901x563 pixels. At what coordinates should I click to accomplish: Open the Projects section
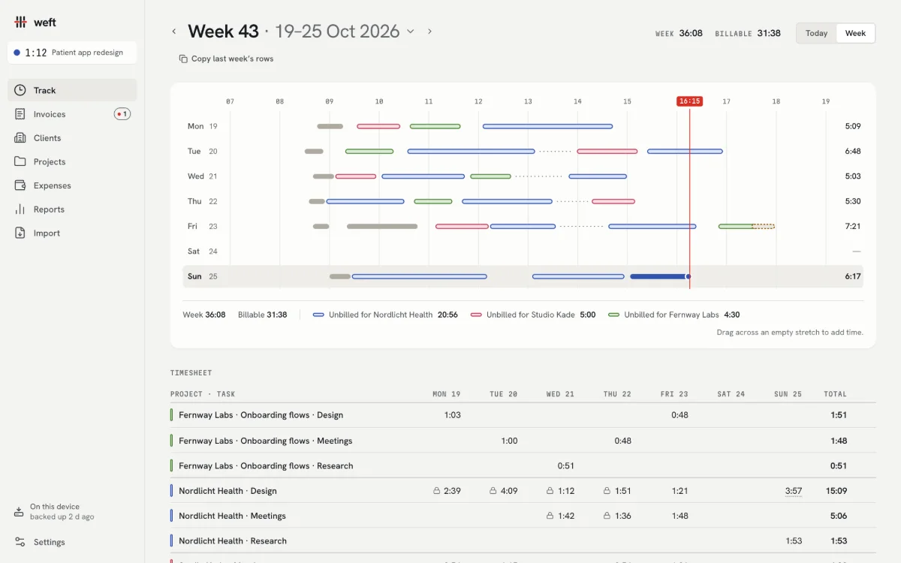tap(72, 161)
